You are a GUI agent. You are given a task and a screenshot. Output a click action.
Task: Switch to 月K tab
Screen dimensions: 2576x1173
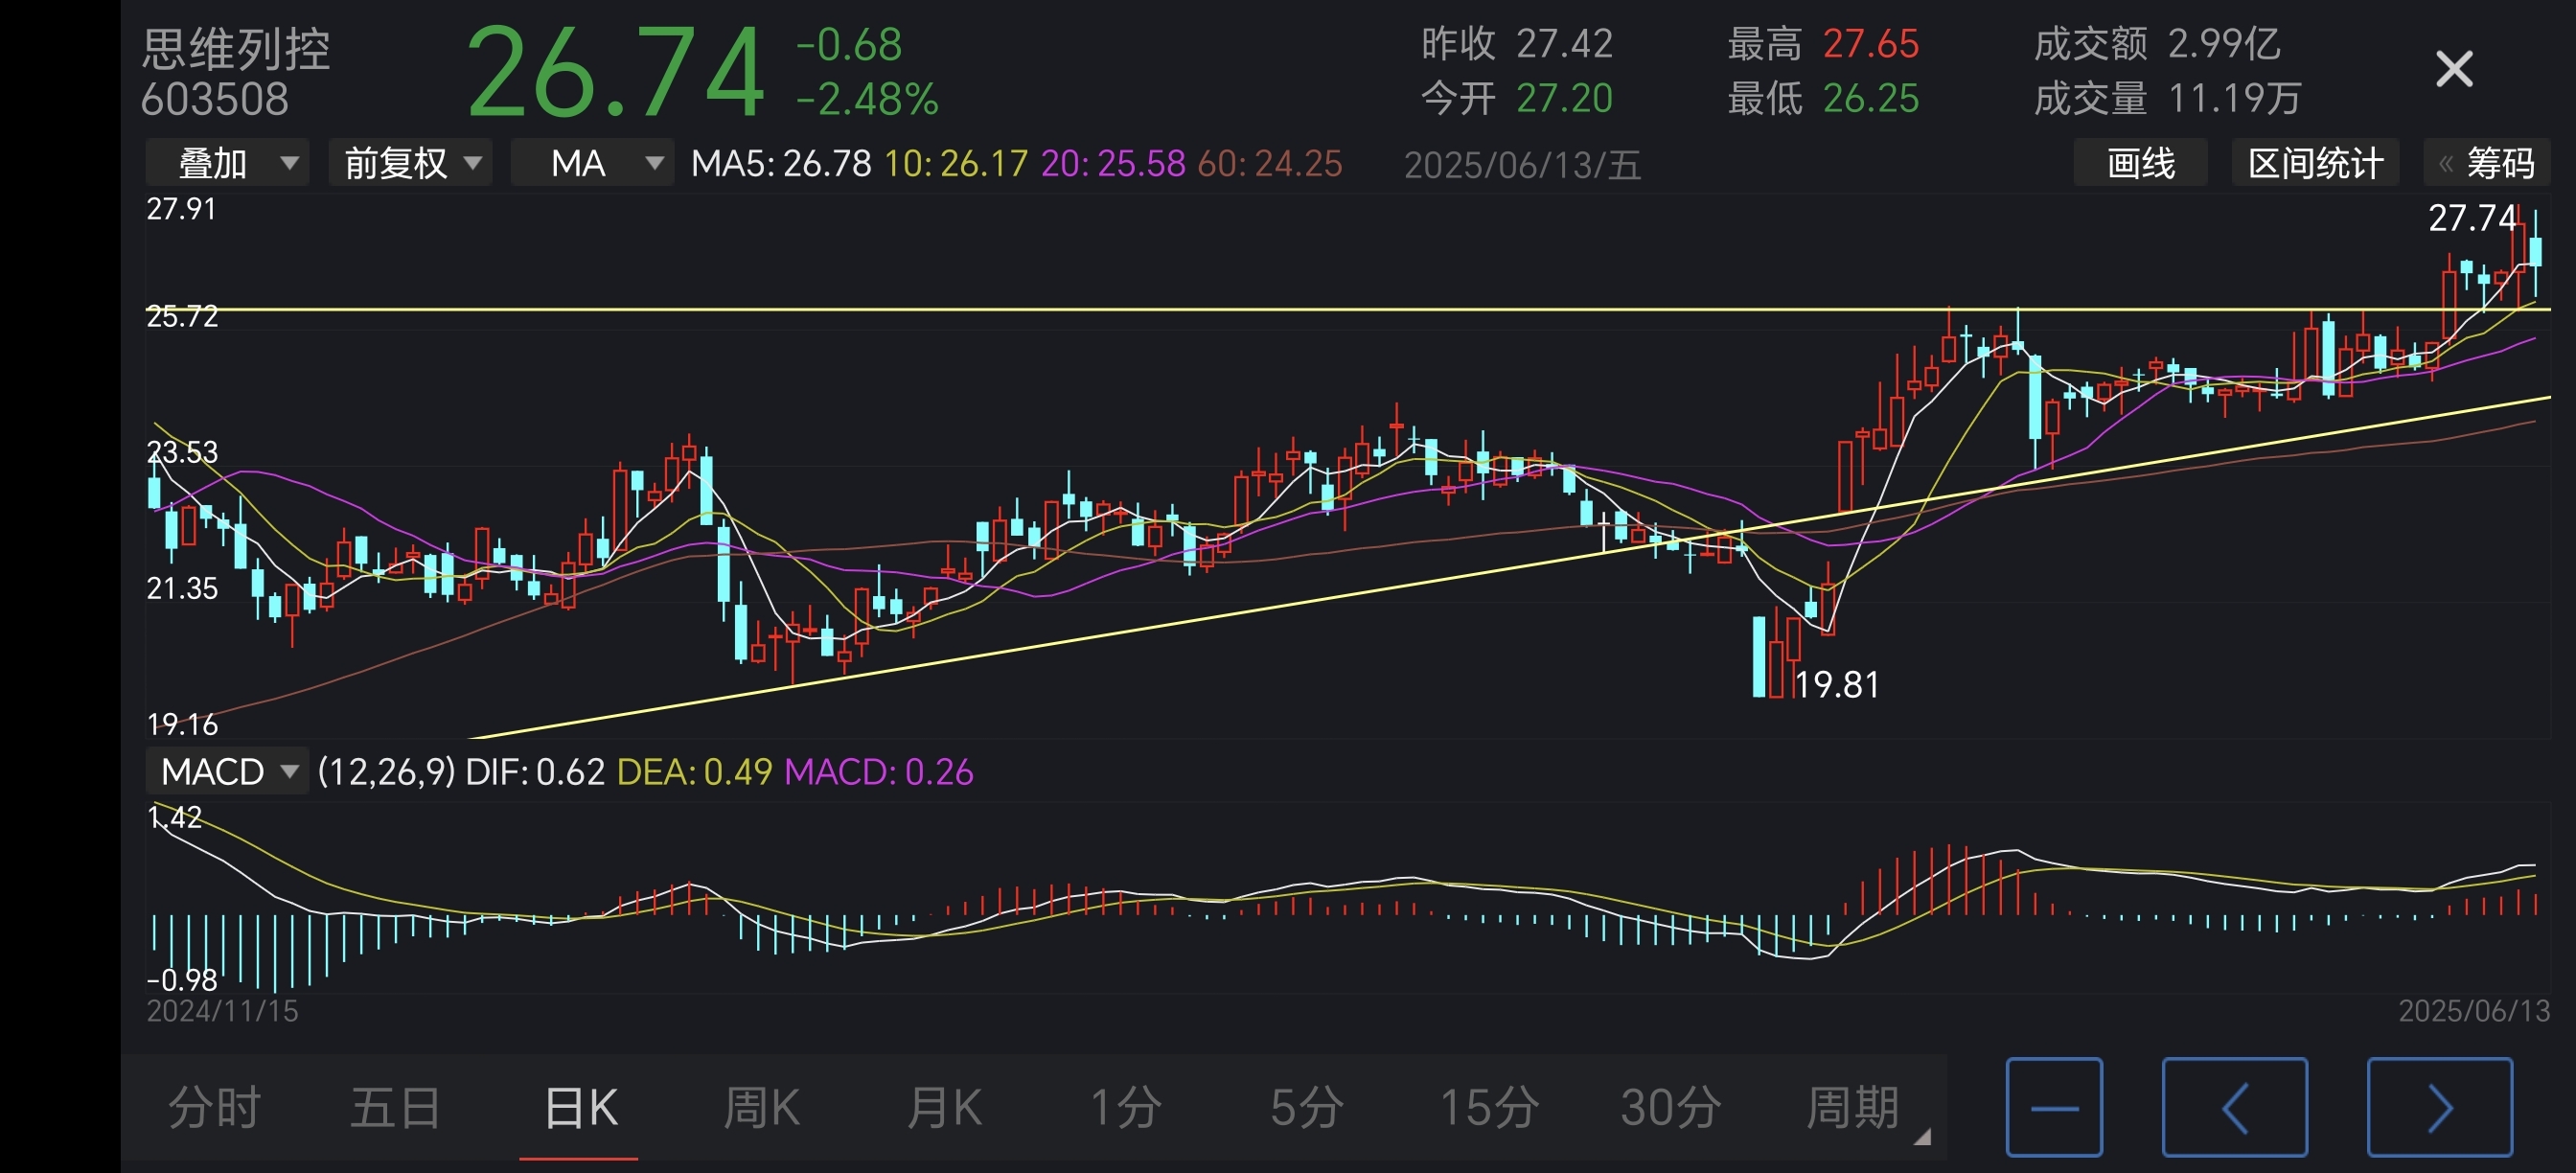click(943, 1108)
